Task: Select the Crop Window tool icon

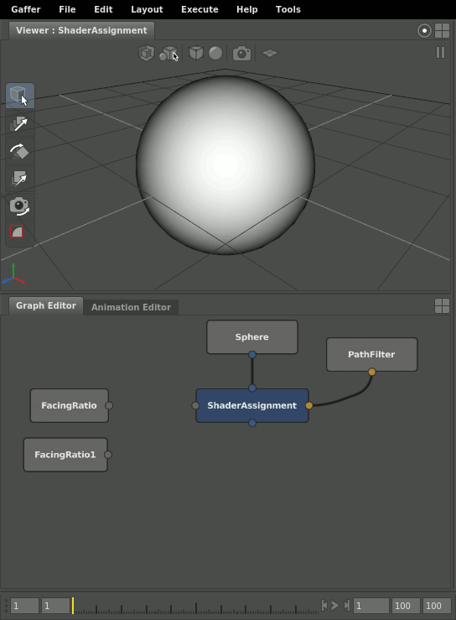Action: click(x=20, y=233)
